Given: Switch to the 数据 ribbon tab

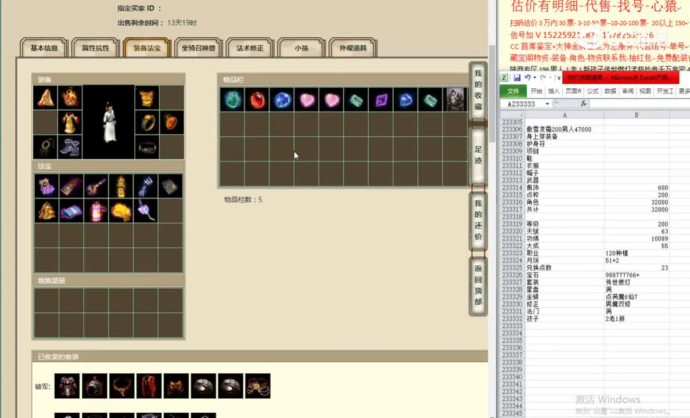Looking at the screenshot, I should pos(610,91).
